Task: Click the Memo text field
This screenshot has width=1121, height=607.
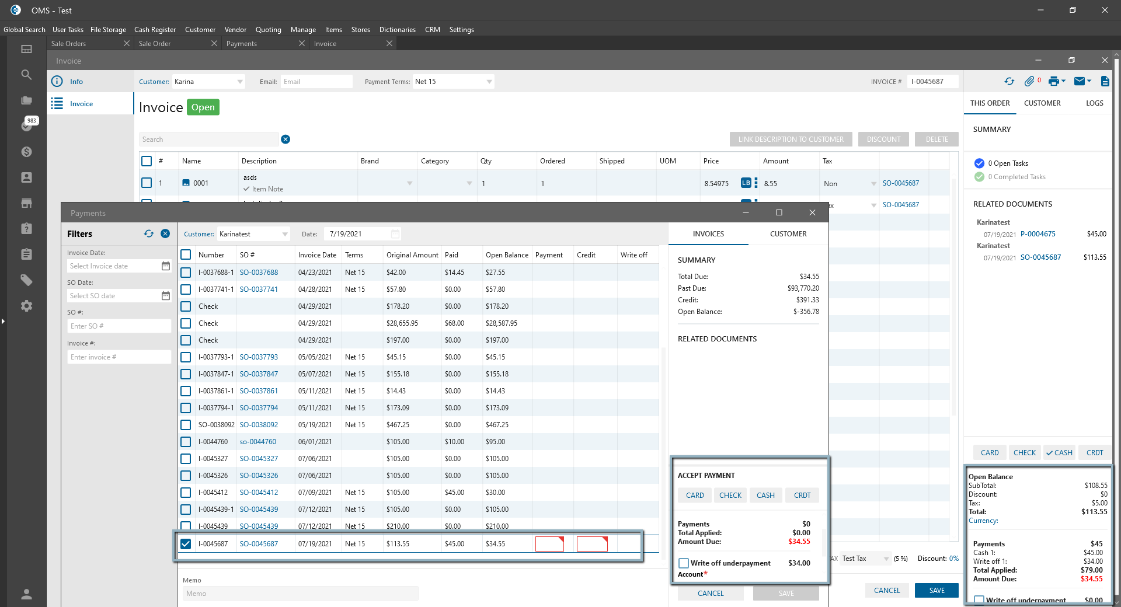Action: click(300, 594)
